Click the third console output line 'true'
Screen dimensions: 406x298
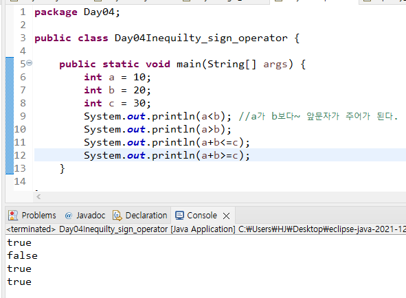tap(19, 268)
